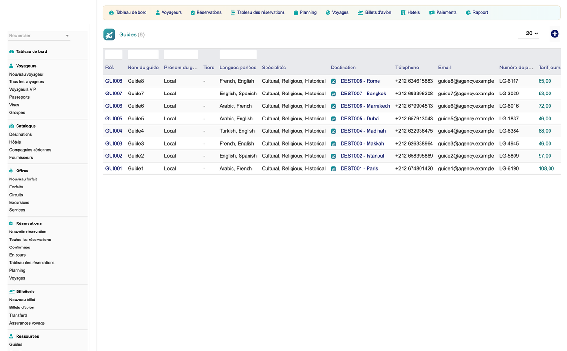Click the Réf. filter input field
Viewport: 567px width, 351px height.
tap(114, 54)
